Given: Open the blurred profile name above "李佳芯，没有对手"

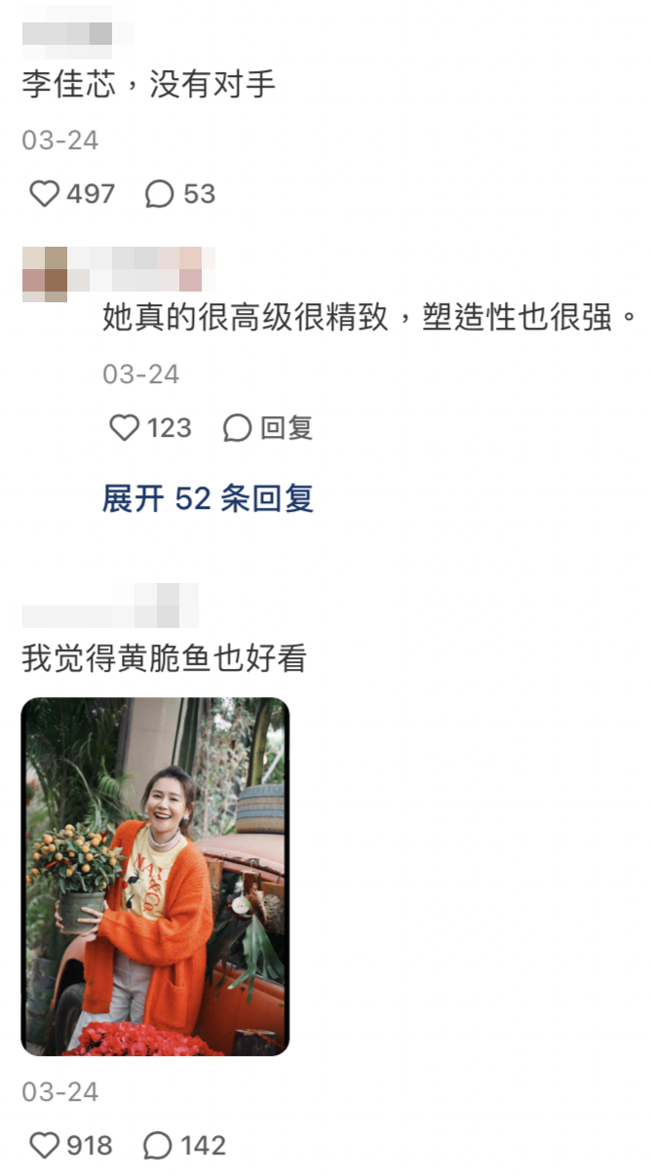Looking at the screenshot, I should click(68, 34).
